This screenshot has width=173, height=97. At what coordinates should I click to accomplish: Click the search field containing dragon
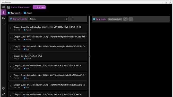click(x=48, y=19)
